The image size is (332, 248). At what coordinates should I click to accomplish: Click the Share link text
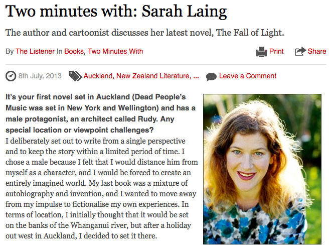click(x=317, y=51)
